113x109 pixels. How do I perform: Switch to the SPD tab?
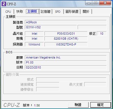pyautogui.click(x=58, y=12)
